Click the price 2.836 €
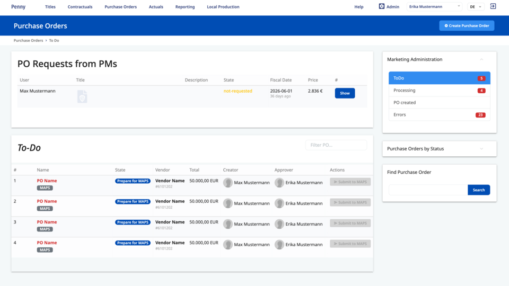This screenshot has height=286, width=509. (315, 91)
